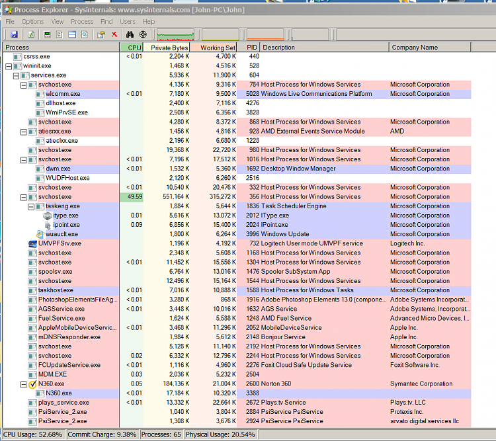The width and height of the screenshot is (496, 441).
Task: Collapse the atiesrxx.exe tree node
Action: (23, 132)
